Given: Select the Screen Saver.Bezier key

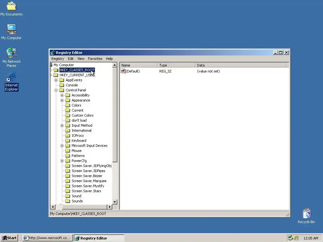Looking at the screenshot, I should pyautogui.click(x=87, y=176).
